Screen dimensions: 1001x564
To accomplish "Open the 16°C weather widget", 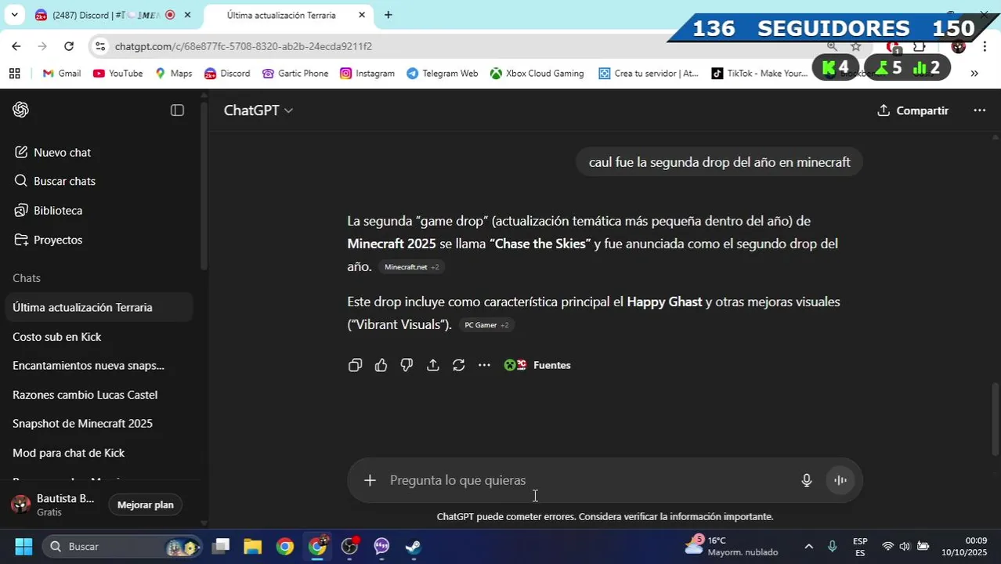I will (x=732, y=547).
